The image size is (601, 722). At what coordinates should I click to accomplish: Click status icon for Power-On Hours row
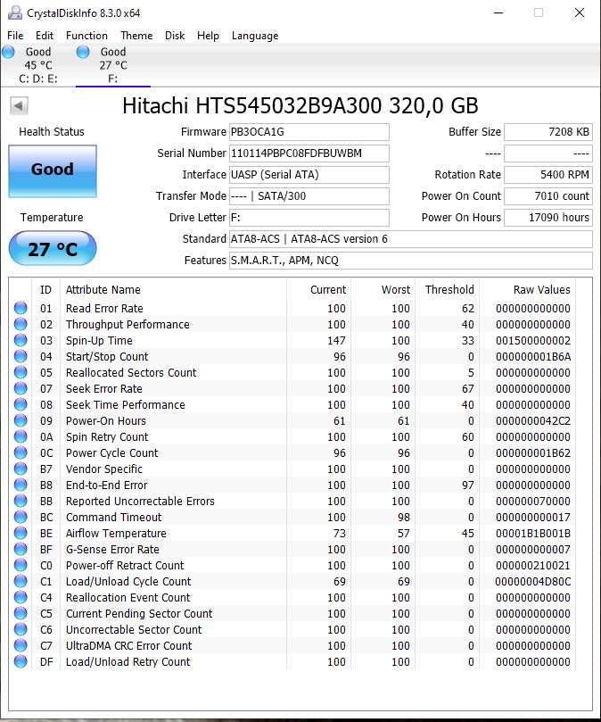21,420
